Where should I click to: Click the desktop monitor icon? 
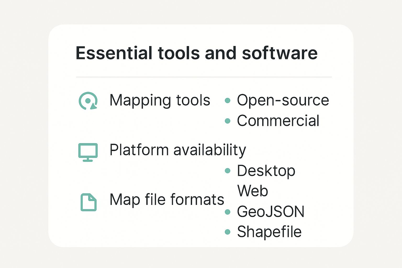click(88, 152)
